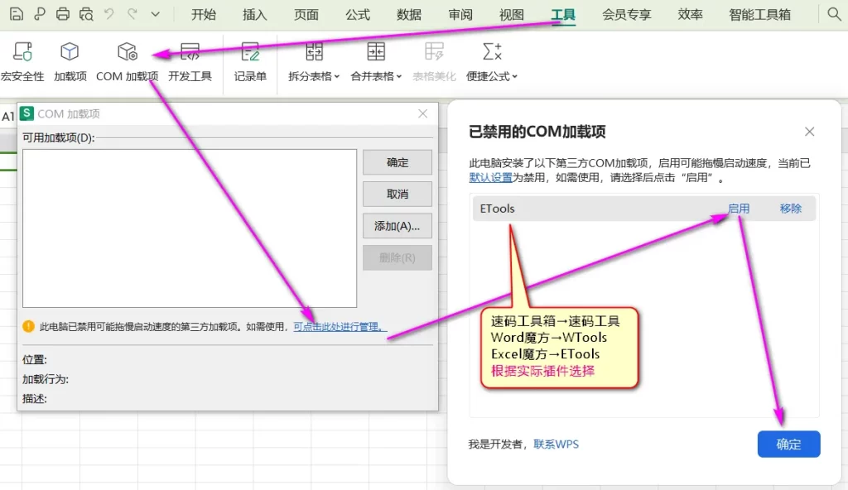Viewport: 848px width, 490px height.
Task: Click the Undo arrow icon
Action: point(109,13)
